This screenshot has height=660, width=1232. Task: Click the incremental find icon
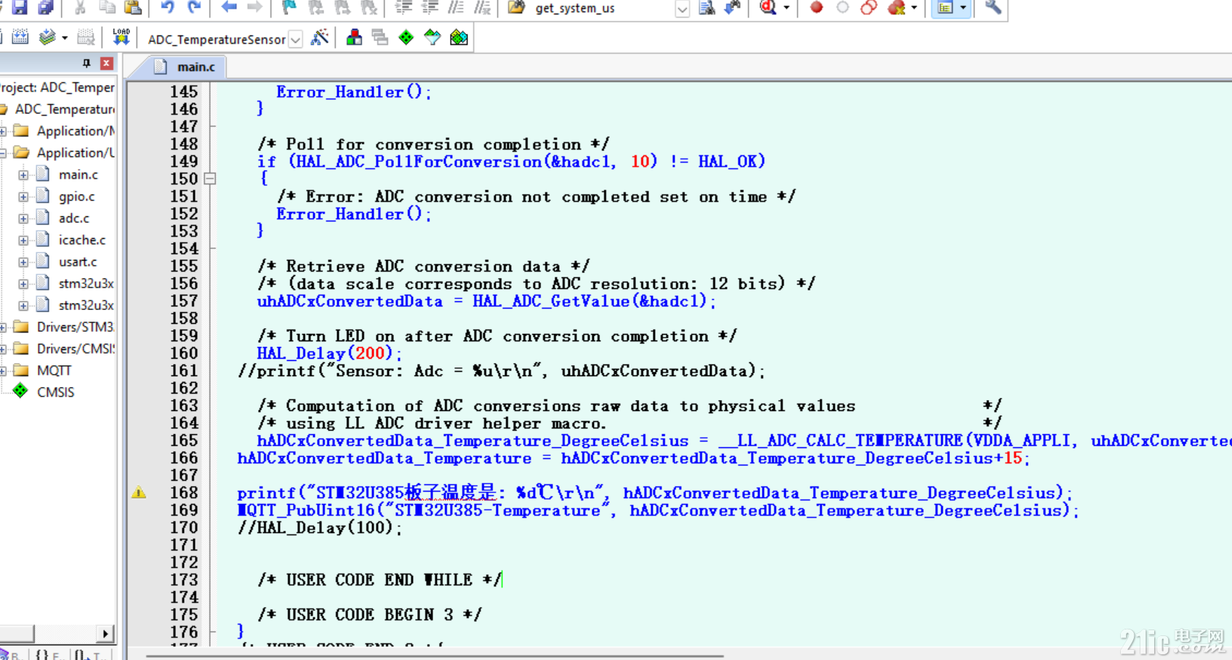click(733, 7)
